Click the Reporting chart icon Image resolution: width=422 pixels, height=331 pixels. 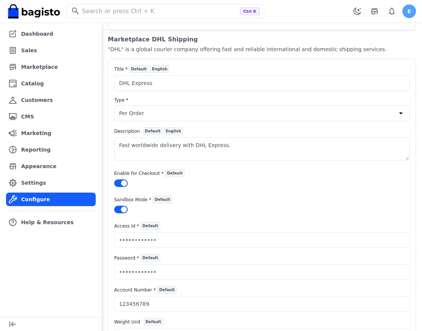(13, 150)
